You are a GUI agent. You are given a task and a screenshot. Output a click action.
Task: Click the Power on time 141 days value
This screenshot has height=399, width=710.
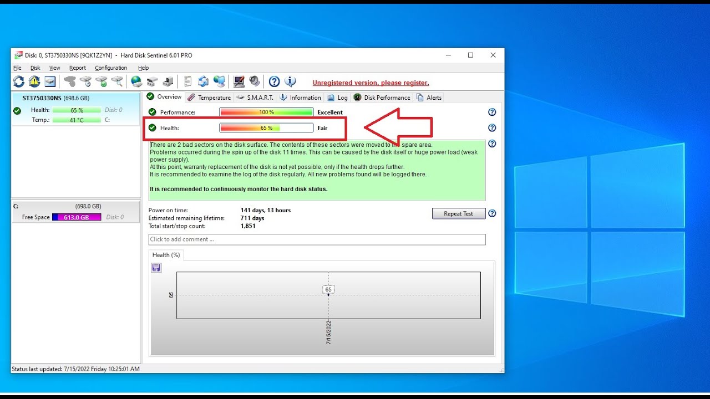point(266,211)
